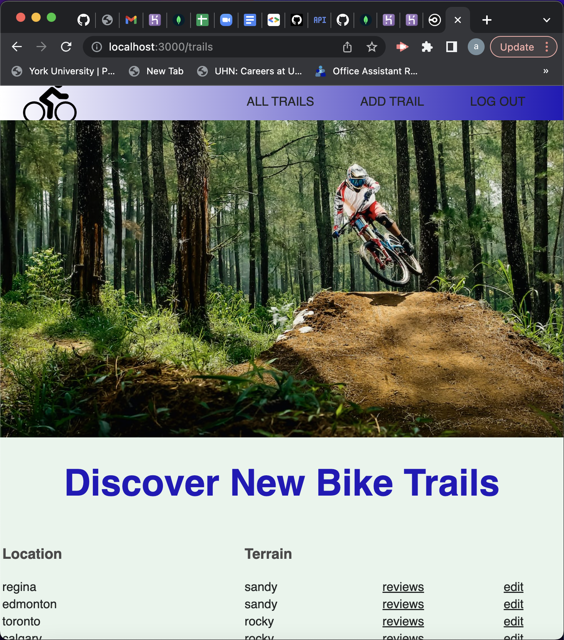Click the Terrain column header
Image resolution: width=564 pixels, height=640 pixels.
point(268,554)
